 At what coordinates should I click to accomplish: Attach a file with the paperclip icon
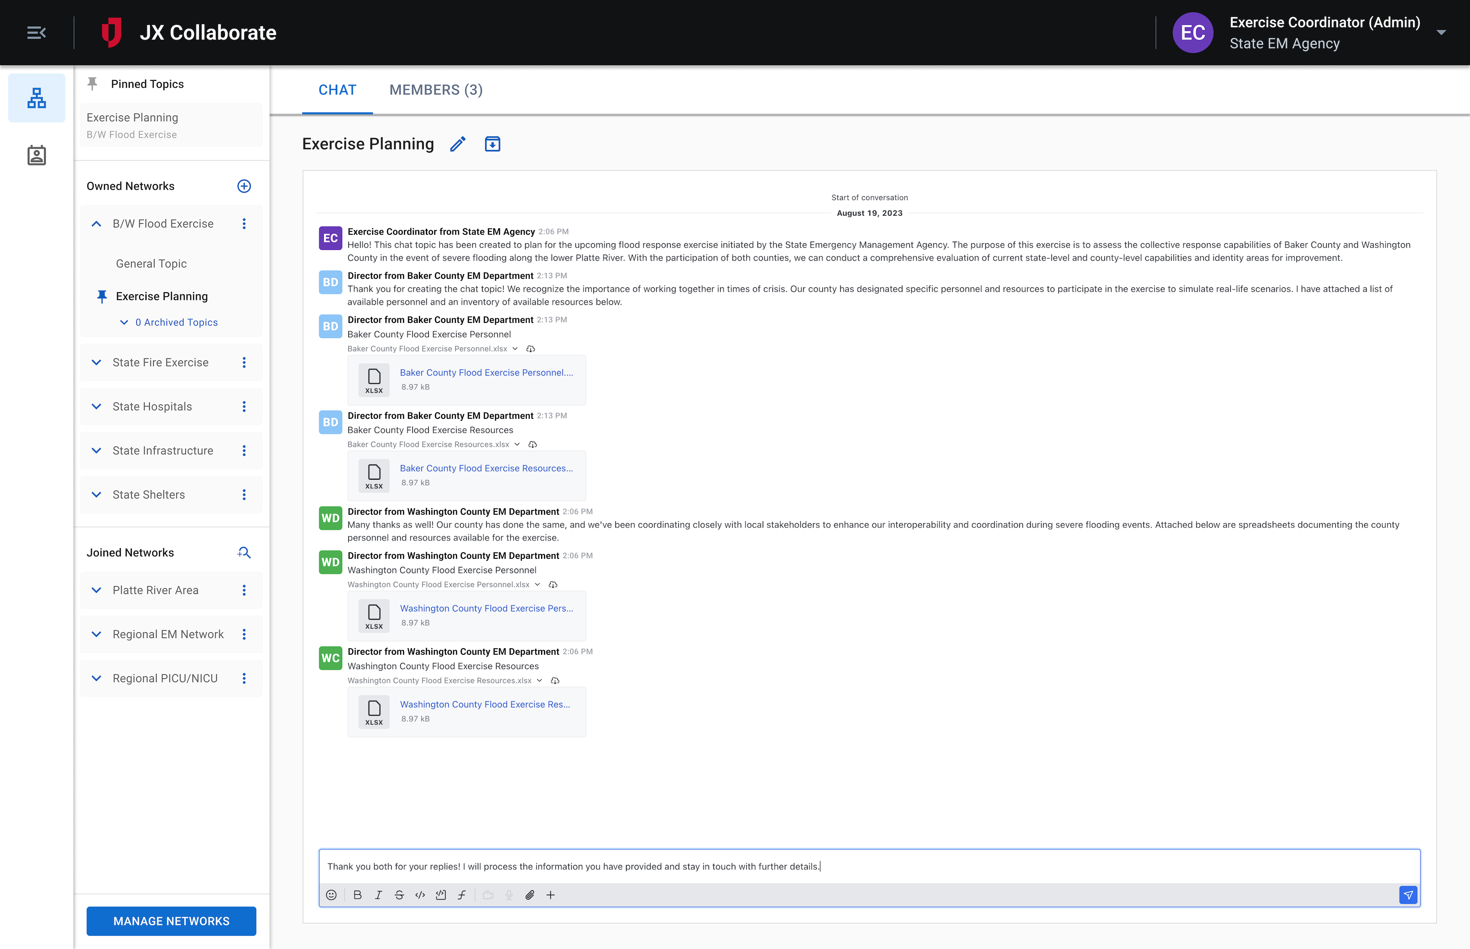click(x=530, y=895)
